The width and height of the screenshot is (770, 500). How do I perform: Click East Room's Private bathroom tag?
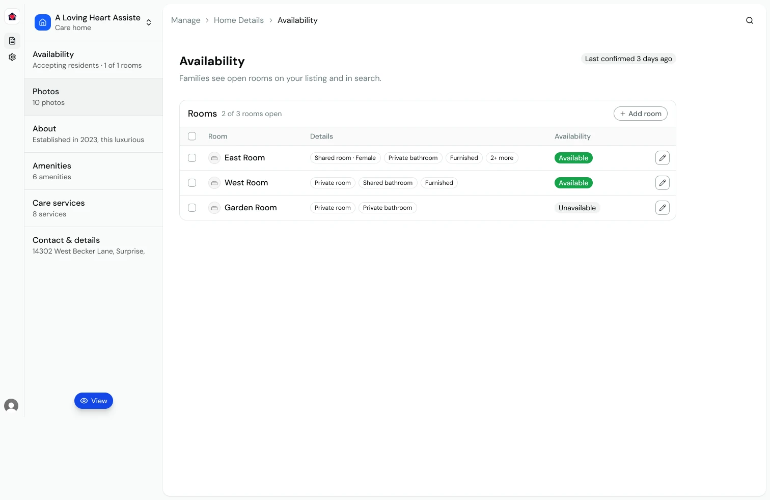[413, 158]
